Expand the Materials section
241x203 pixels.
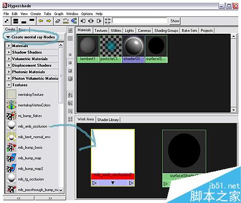tap(9, 46)
